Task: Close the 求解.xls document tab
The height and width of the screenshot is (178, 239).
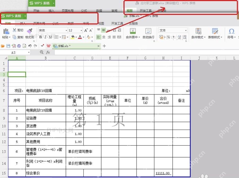Action: [x=99, y=46]
